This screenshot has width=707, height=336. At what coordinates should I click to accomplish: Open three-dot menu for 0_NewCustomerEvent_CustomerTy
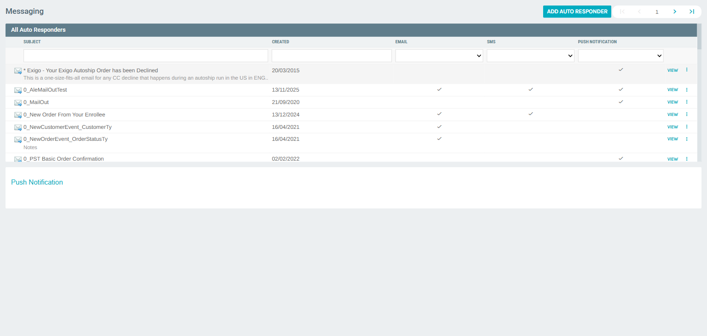point(687,127)
